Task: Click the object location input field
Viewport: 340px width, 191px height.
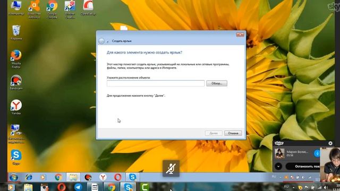Action: tap(156, 83)
